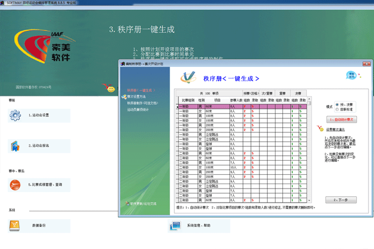Click row selector arrow of highlighted row
The height and width of the screenshot is (249, 374).
pyautogui.click(x=177, y=107)
